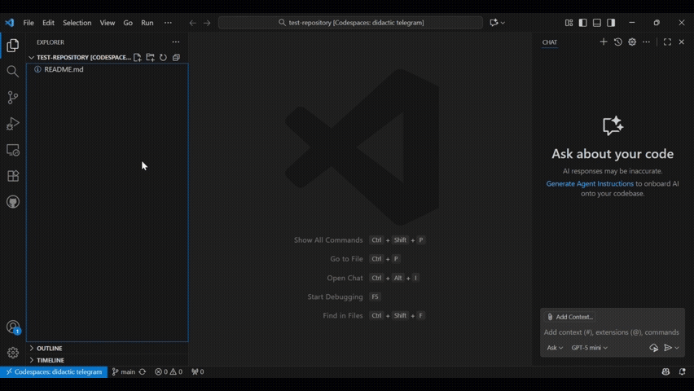Maximize the chat panel
Viewport: 694px width, 391px height.
pyautogui.click(x=667, y=42)
